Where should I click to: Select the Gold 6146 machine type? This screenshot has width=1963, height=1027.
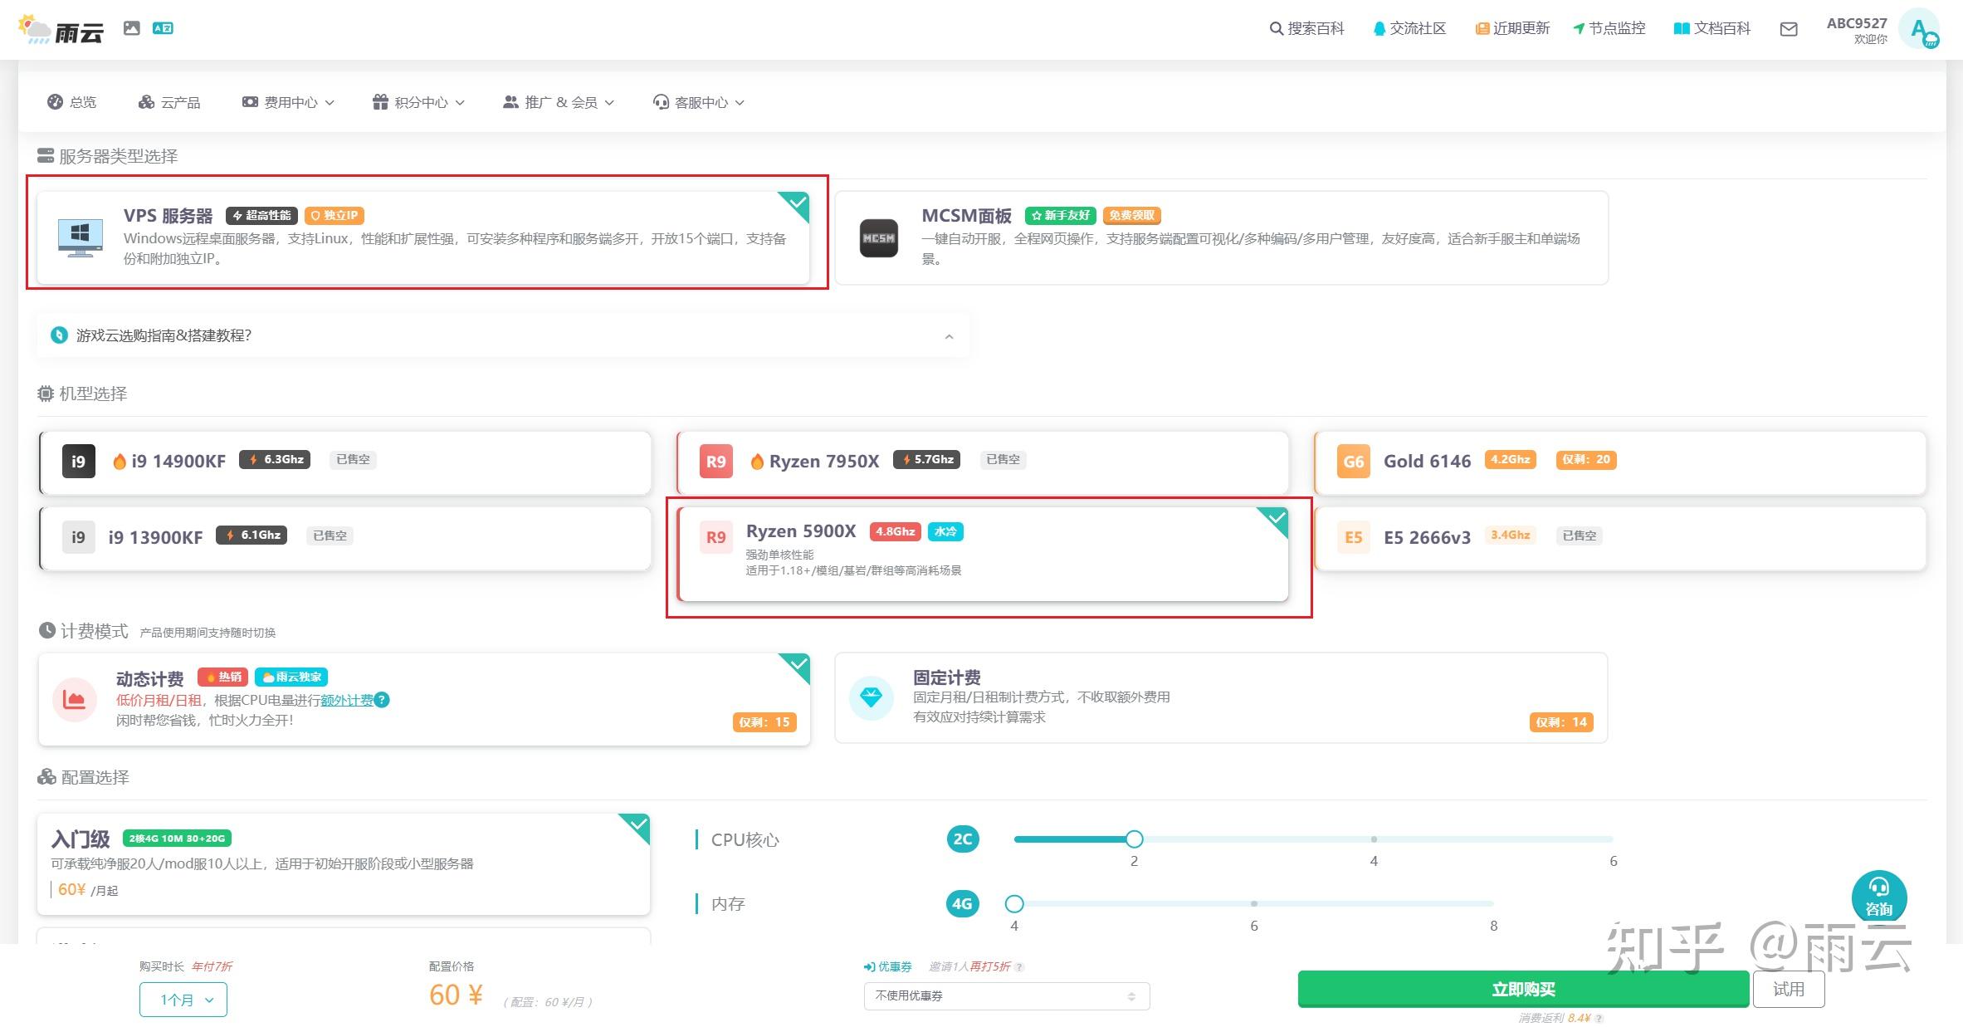tap(1619, 462)
